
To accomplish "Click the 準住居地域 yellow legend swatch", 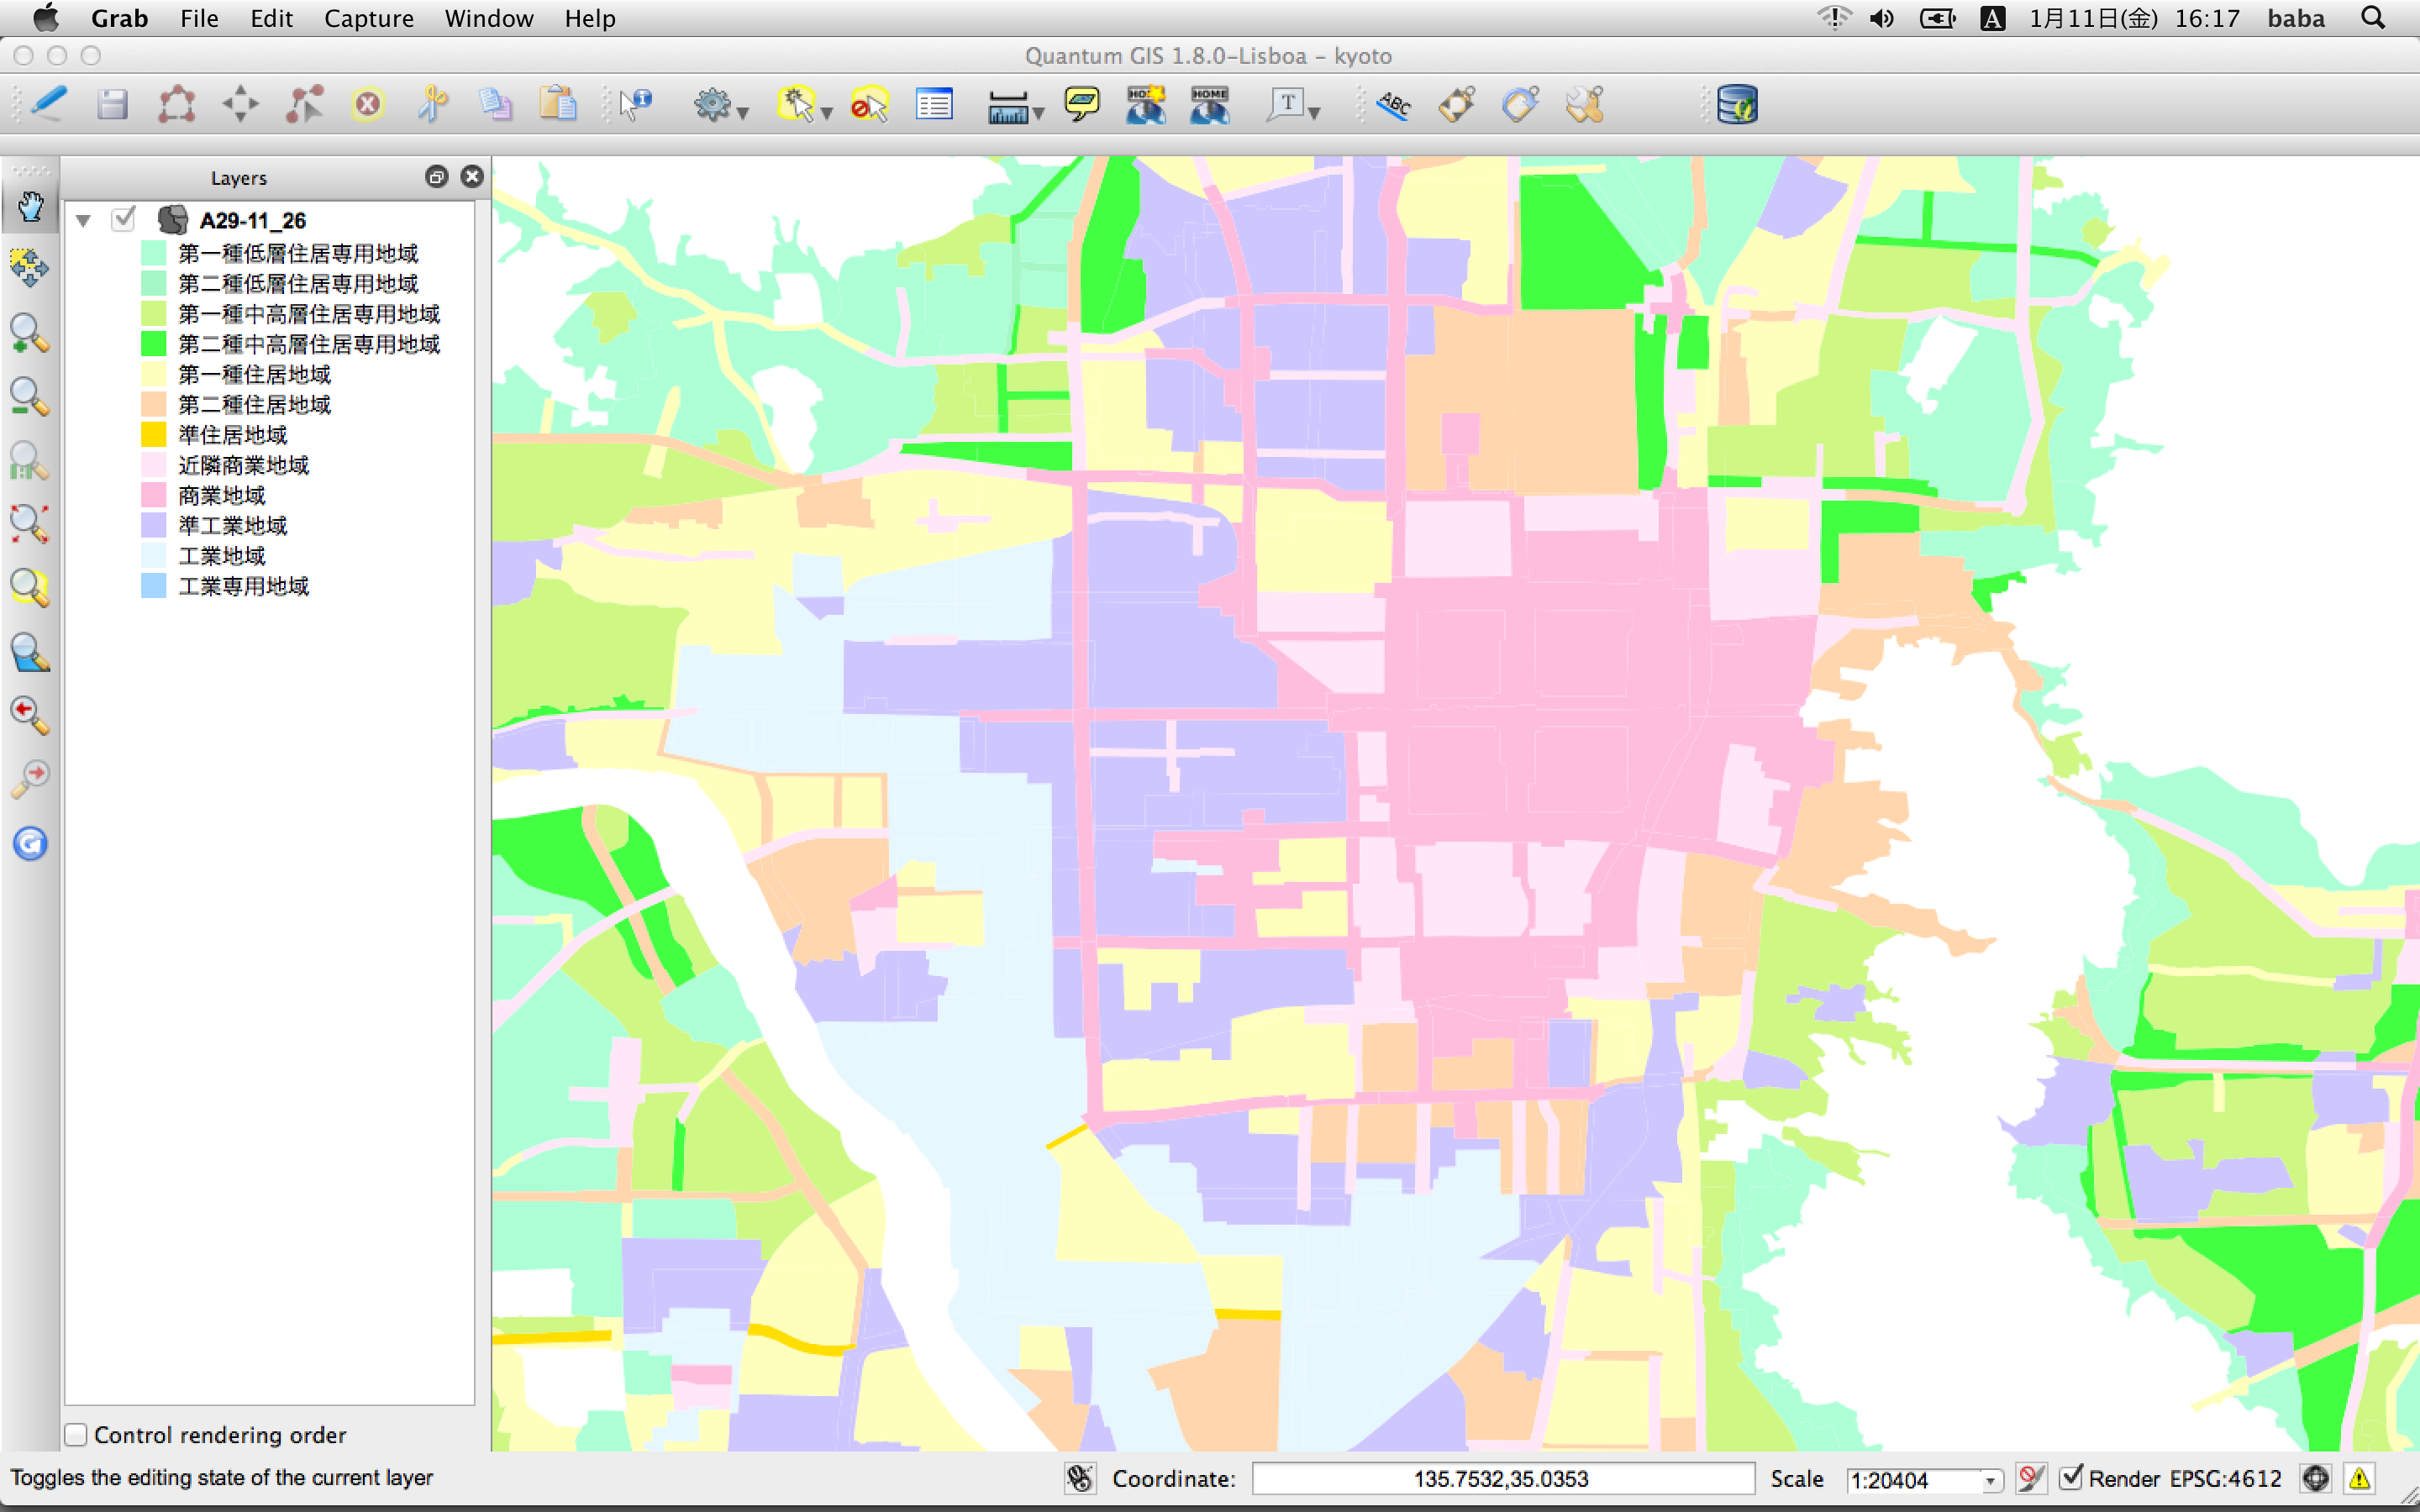I will (153, 434).
